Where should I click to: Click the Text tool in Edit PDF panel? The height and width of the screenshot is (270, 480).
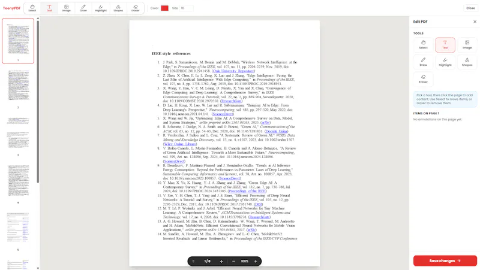[445, 44]
